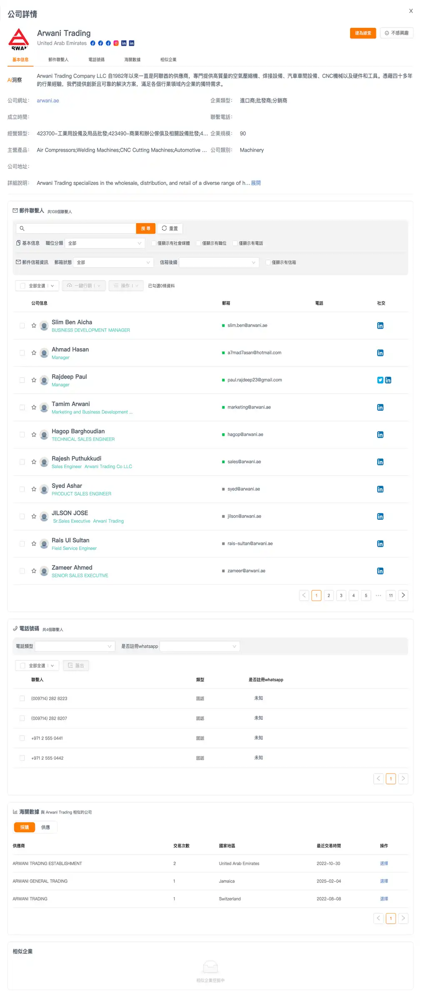
Task: Open the arwani.ae website link
Action: tap(48, 100)
